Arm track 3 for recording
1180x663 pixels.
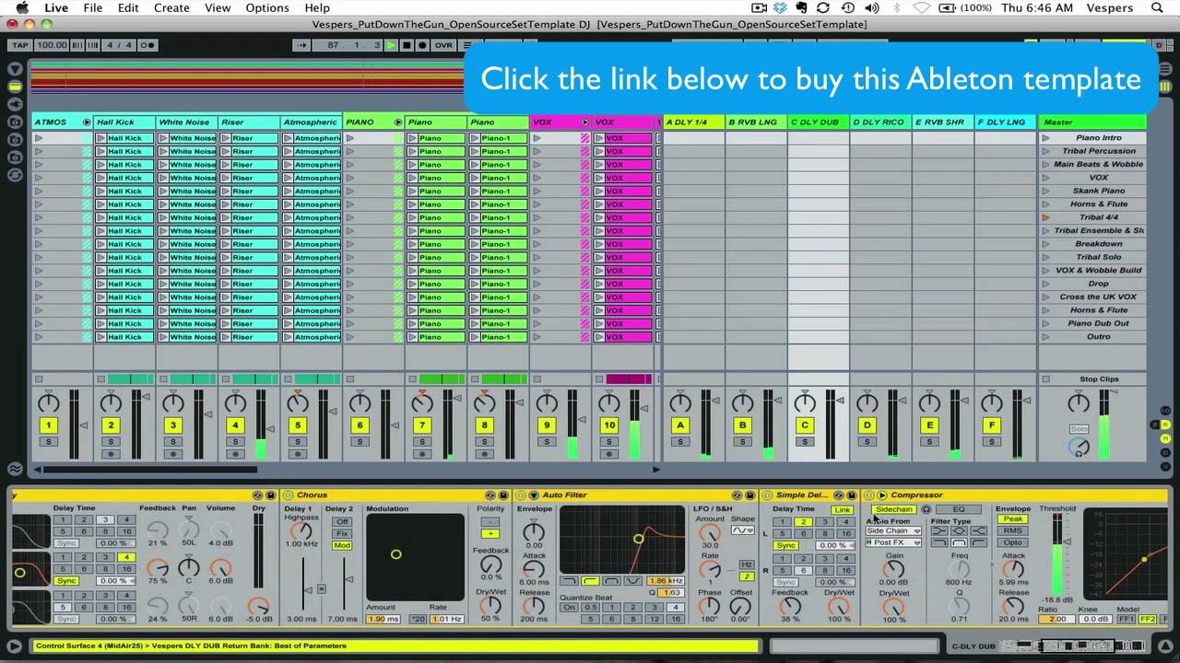172,454
